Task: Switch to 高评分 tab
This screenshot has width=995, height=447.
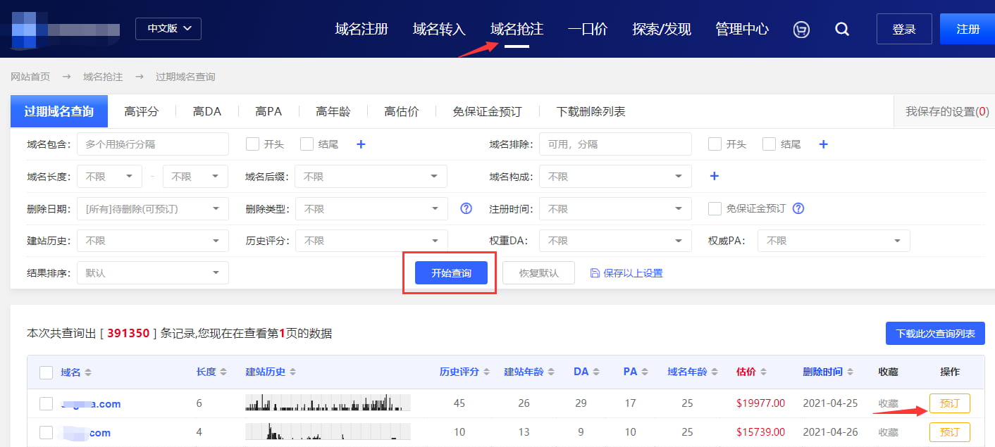Action: [141, 111]
